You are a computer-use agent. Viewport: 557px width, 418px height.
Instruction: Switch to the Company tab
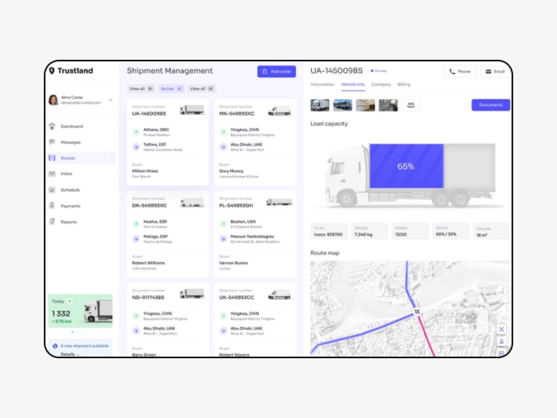381,84
